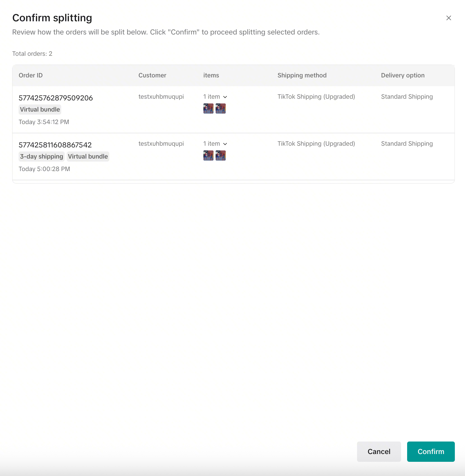Click Standard Shipping in the 5:00:28 PM order
The height and width of the screenshot is (476, 465).
pyautogui.click(x=407, y=144)
